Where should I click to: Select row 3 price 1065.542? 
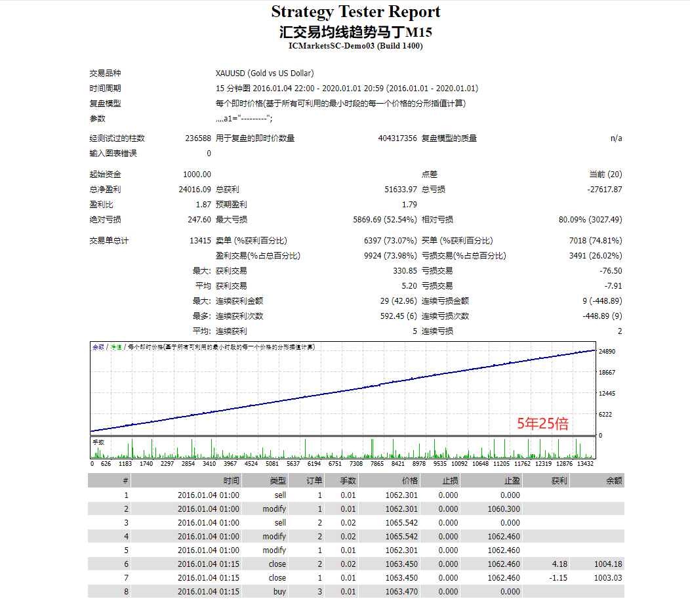coord(401,523)
